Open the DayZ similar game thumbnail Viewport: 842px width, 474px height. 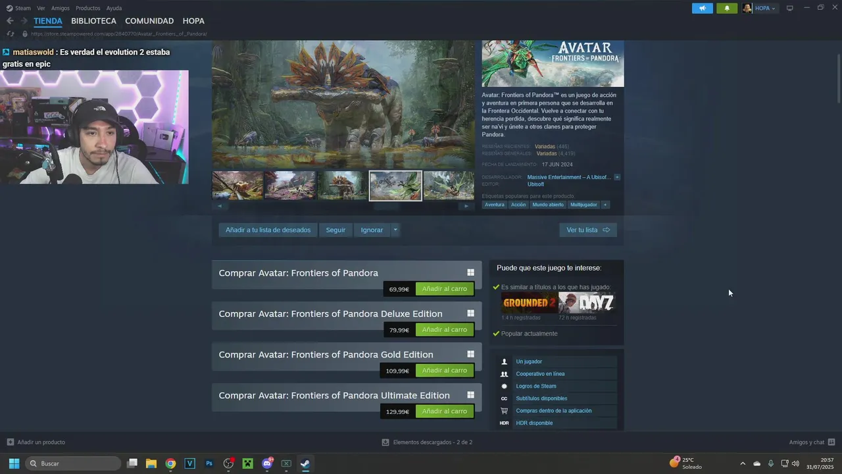[x=587, y=303]
